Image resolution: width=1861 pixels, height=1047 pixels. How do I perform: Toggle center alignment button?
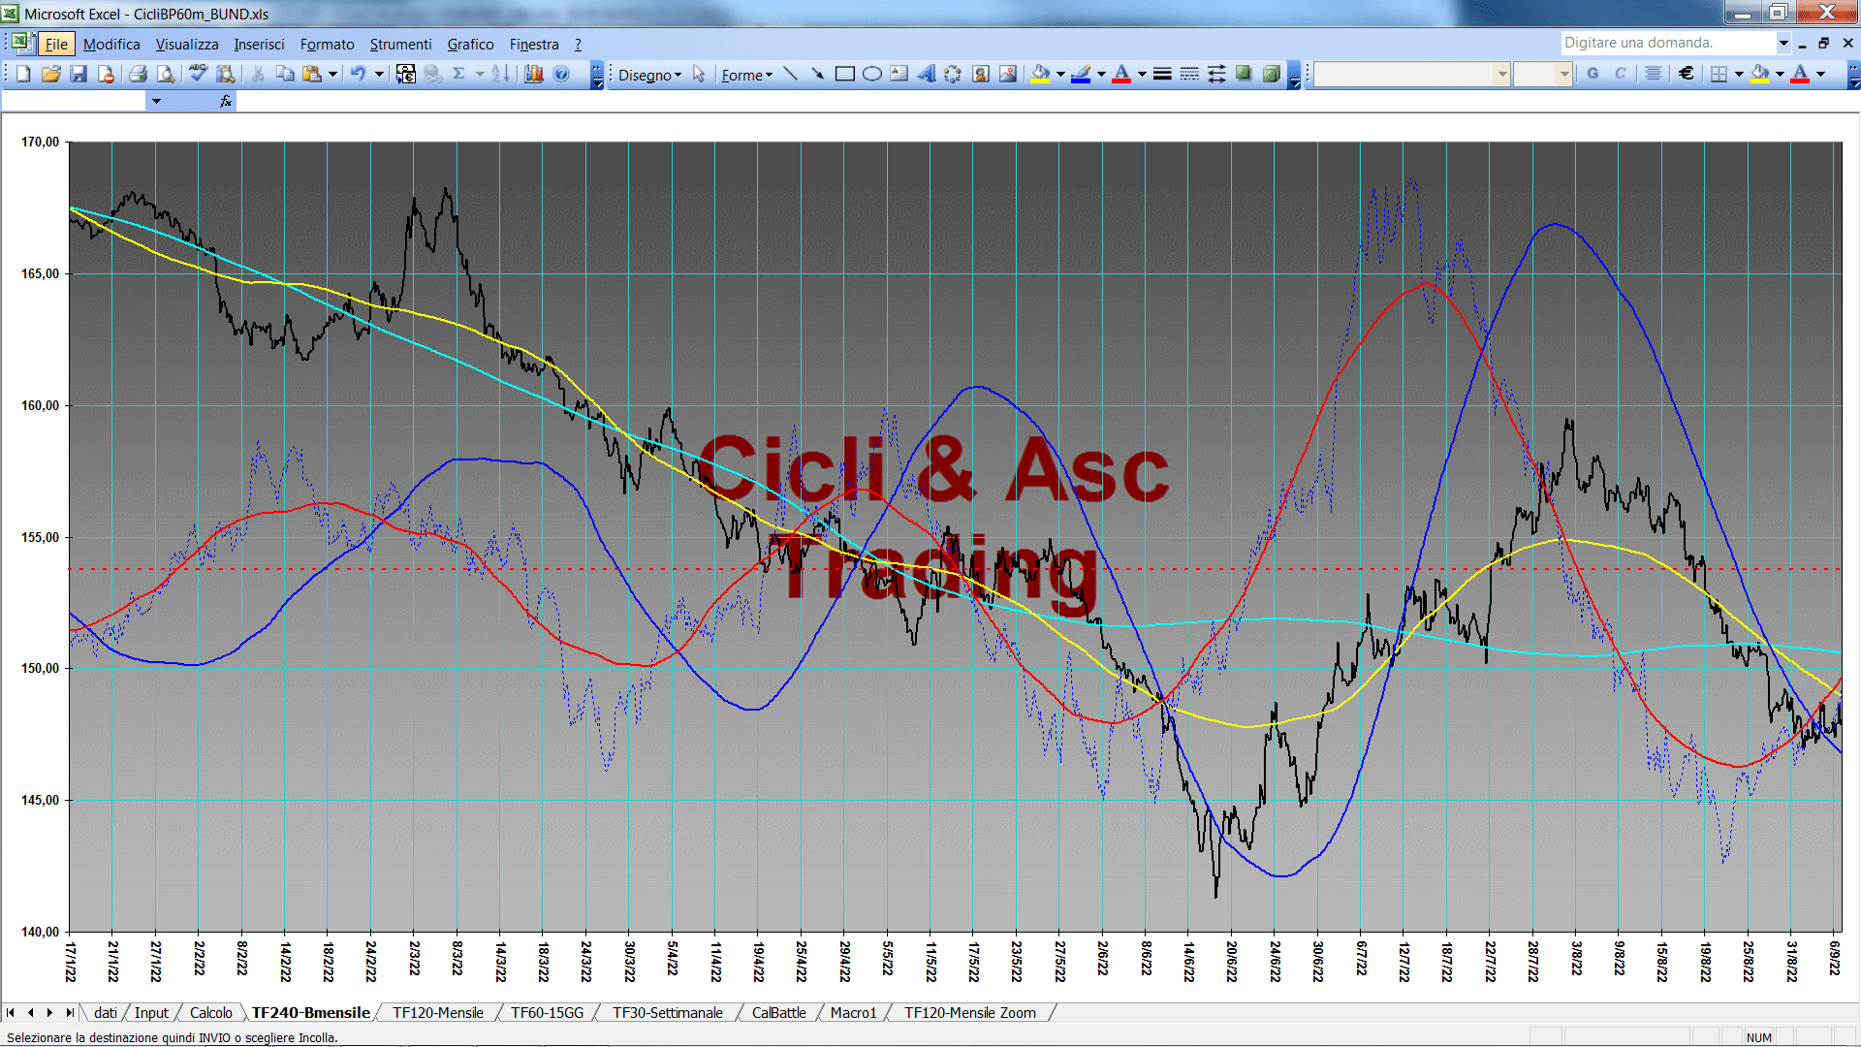(x=1654, y=74)
